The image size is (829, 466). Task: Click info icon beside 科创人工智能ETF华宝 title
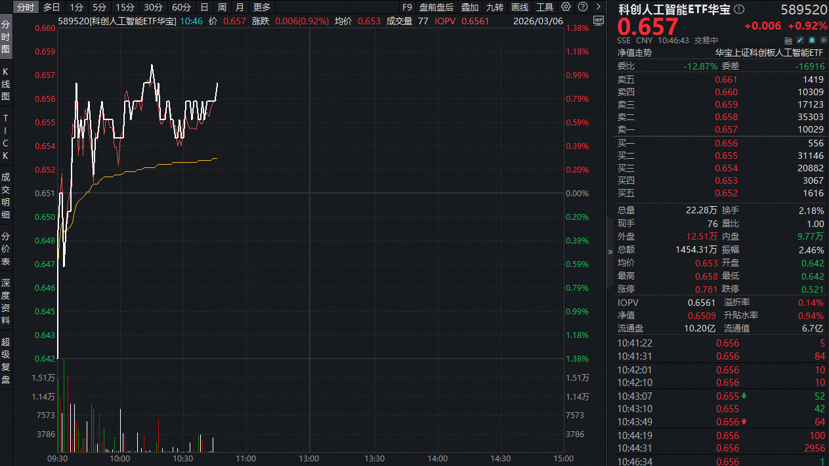(740, 9)
